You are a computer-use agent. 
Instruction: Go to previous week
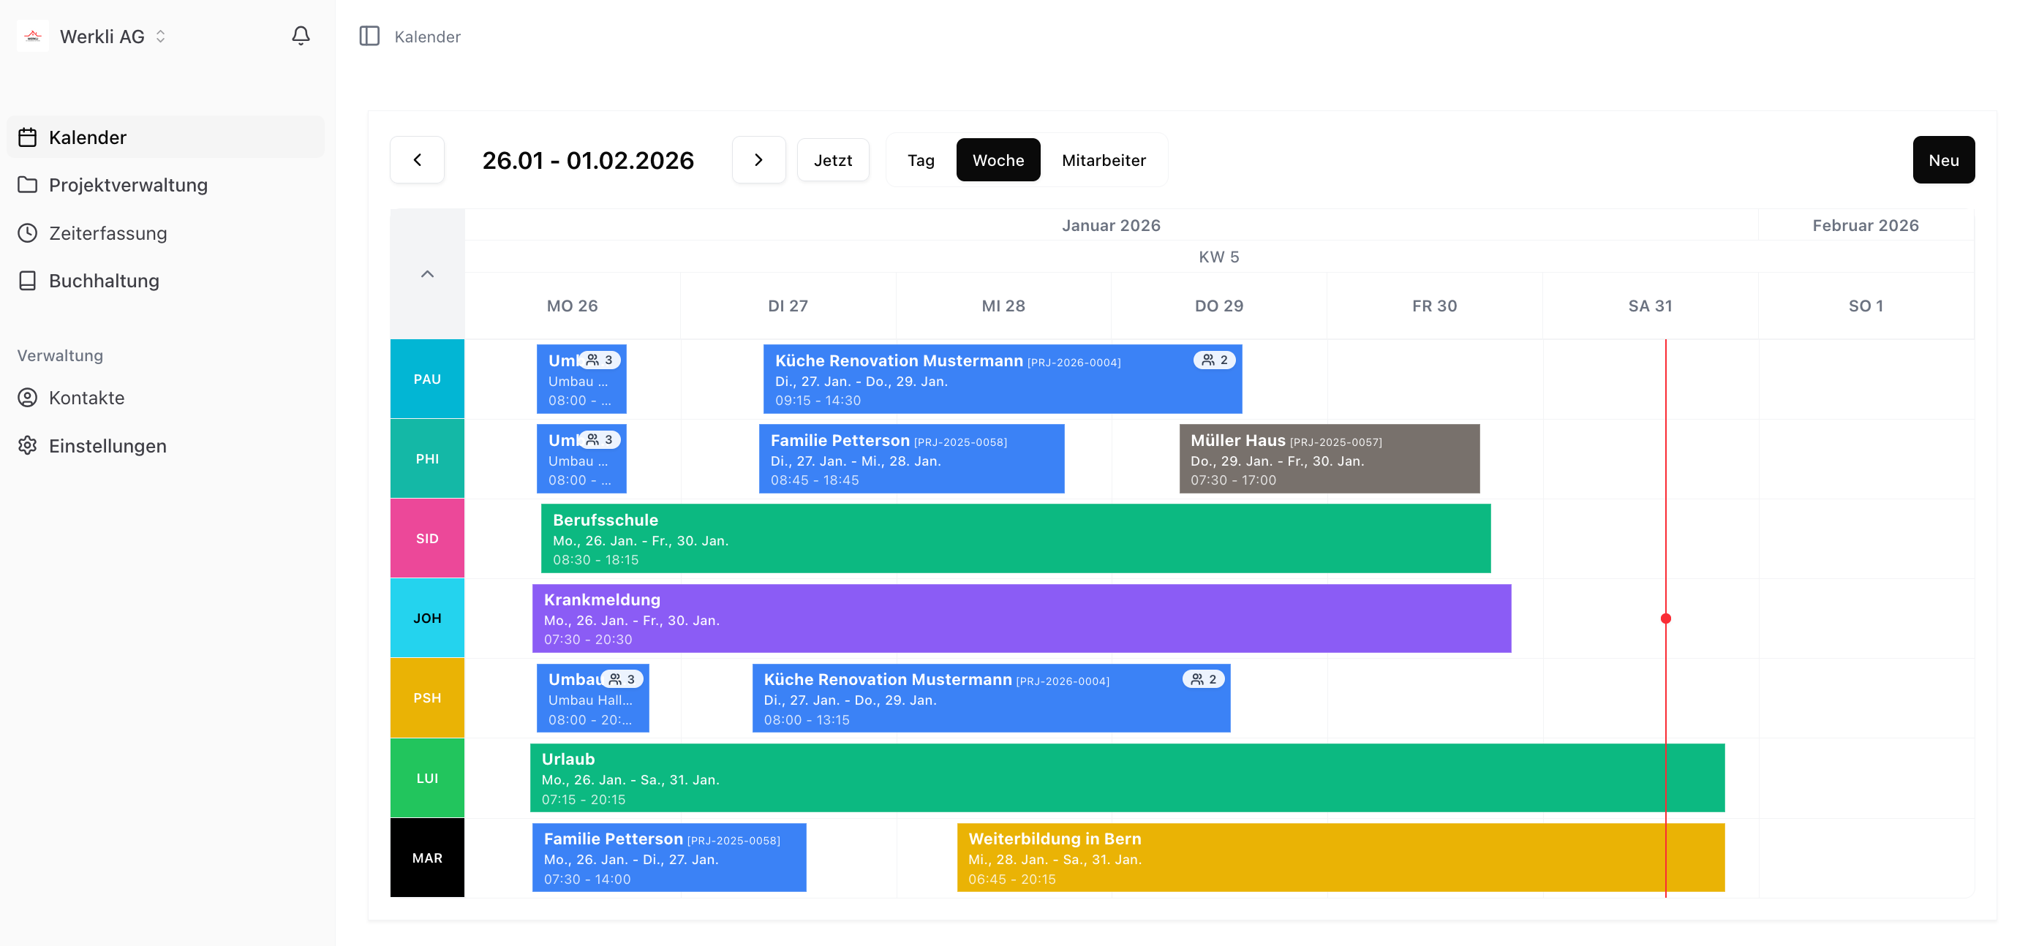[x=418, y=159]
